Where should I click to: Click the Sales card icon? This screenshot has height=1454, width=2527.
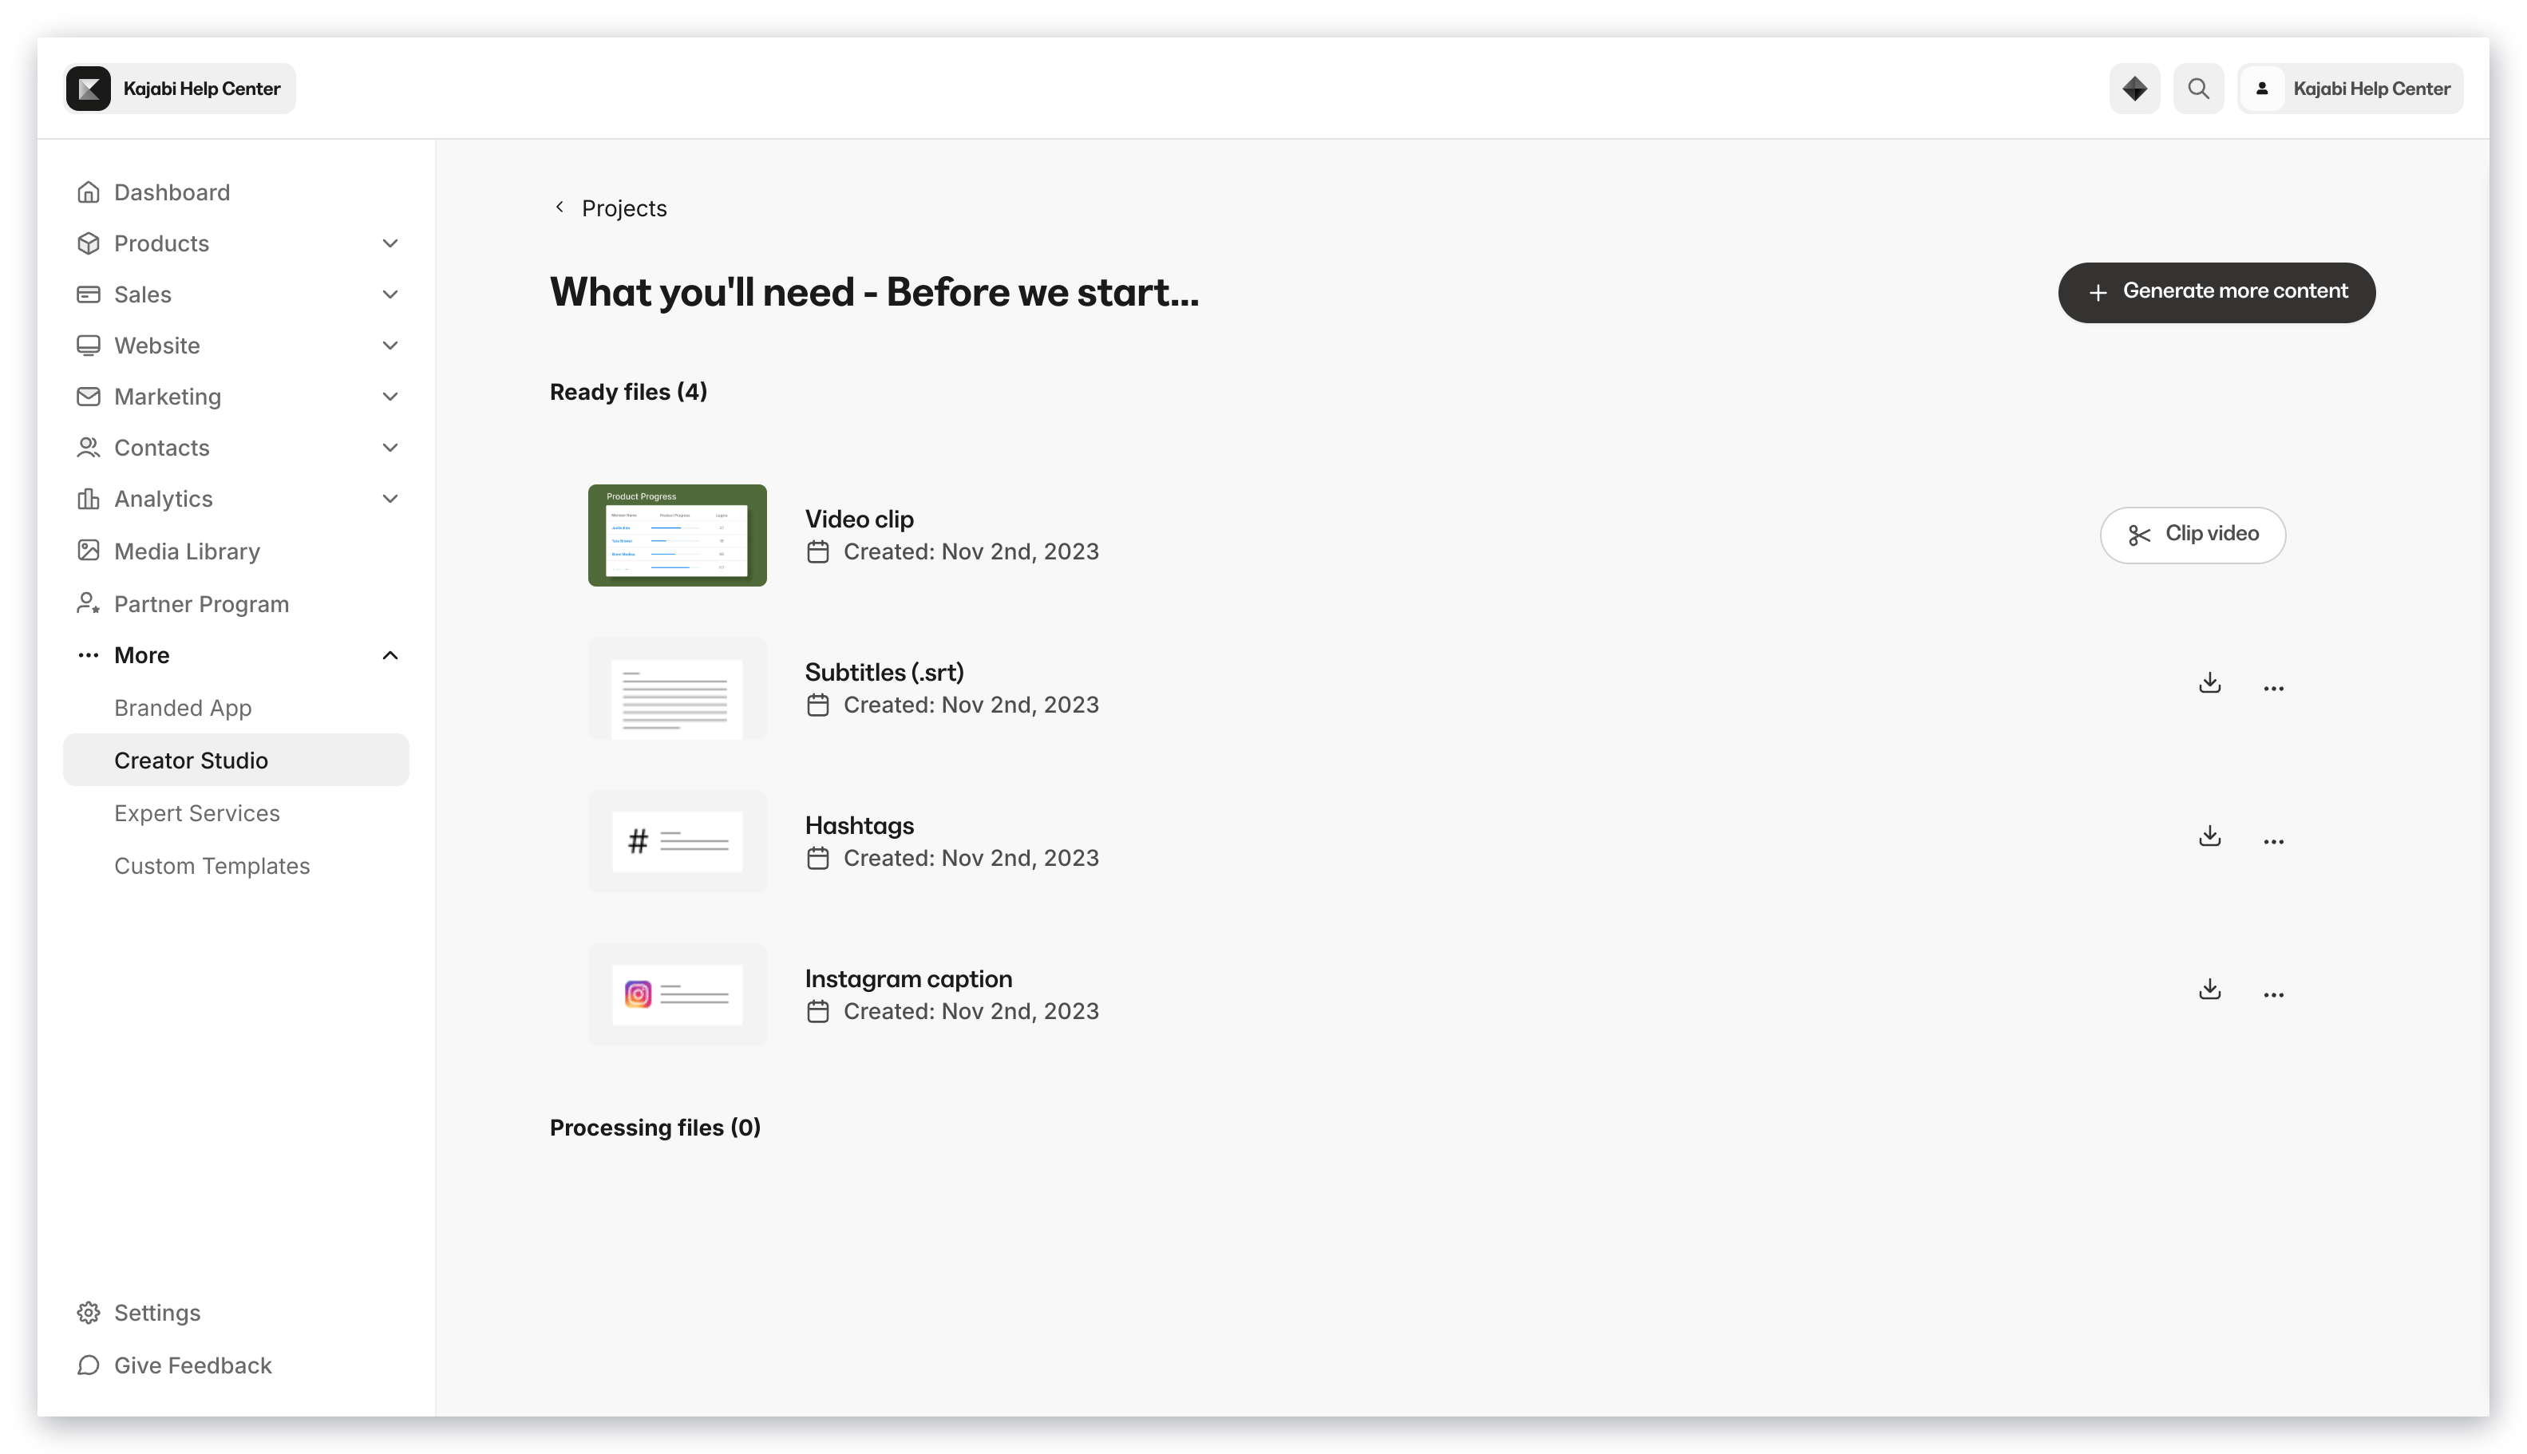[88, 294]
